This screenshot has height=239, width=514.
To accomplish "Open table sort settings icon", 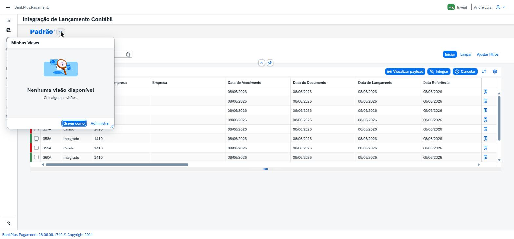I will 484,71.
